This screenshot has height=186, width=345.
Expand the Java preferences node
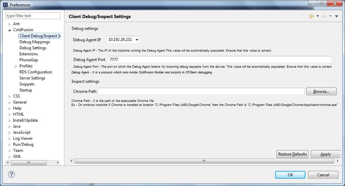click(10, 126)
